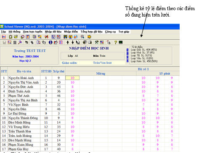The height and width of the screenshot is (153, 199).
Task: Open the Hệ thống menu
Action: click(14, 32)
